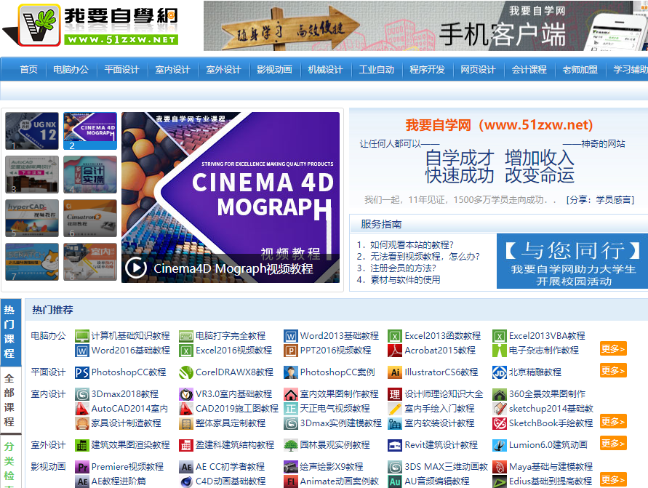Click 更多> button for 平面设计 row
The image size is (648, 488).
613,370
